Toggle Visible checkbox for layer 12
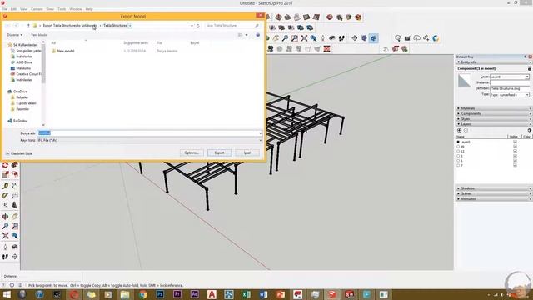 click(x=515, y=152)
